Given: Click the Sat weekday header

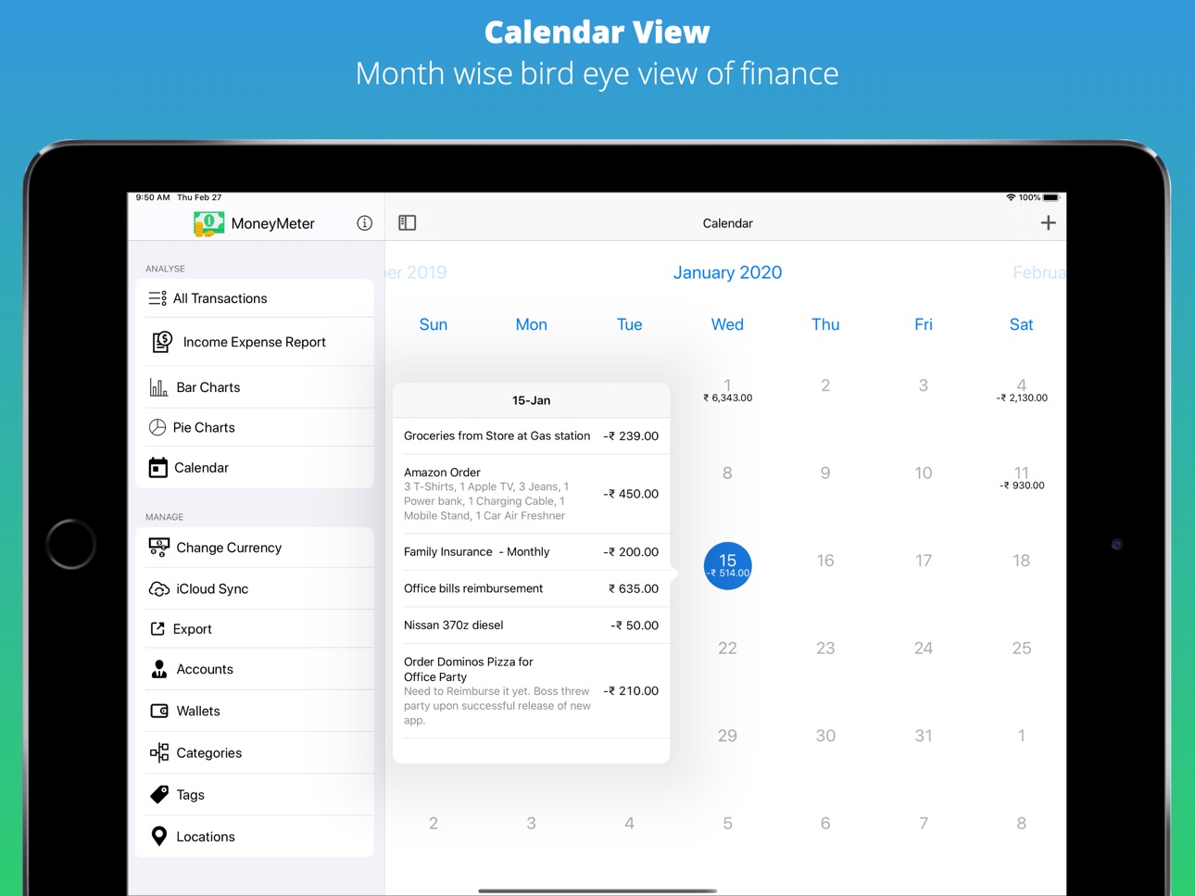Looking at the screenshot, I should point(1021,324).
